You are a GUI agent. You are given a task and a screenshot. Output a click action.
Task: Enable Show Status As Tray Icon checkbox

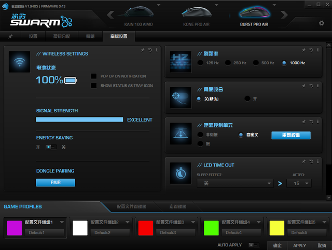point(93,86)
